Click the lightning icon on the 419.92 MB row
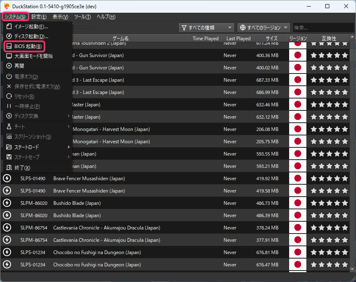 coord(7,179)
